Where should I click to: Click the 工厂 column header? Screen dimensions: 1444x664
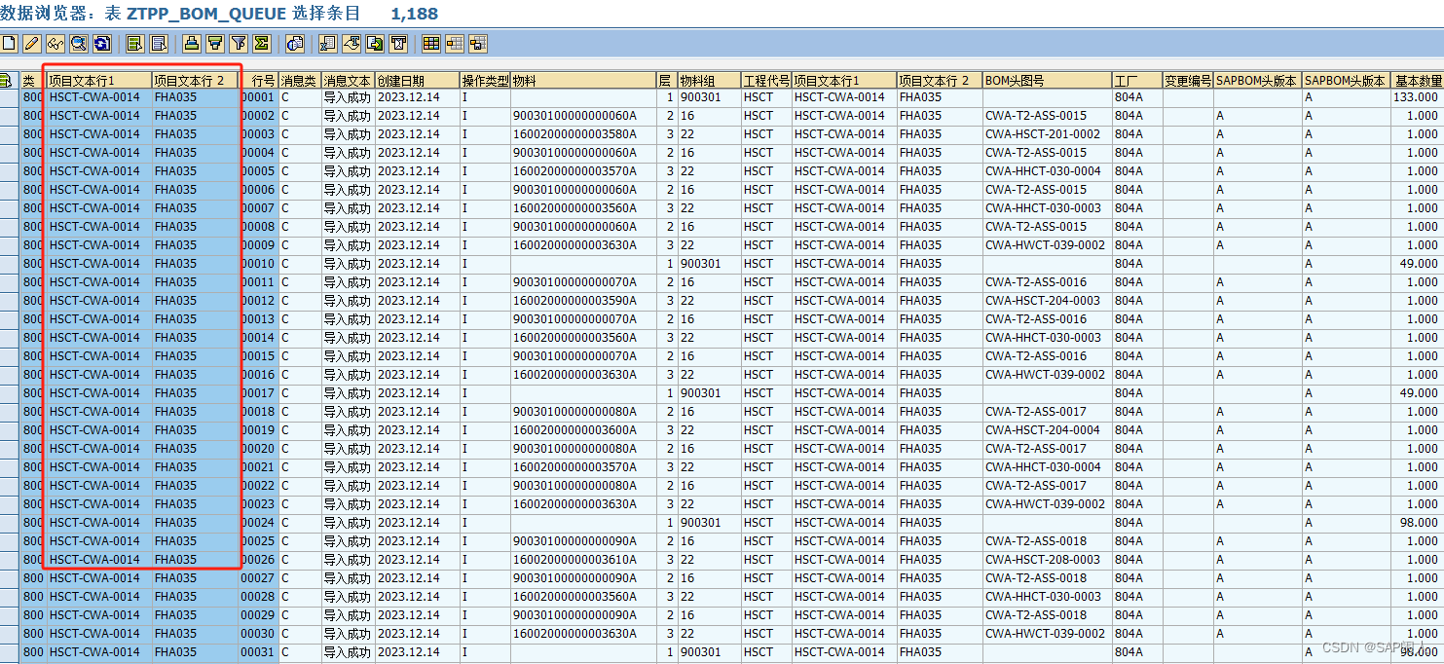tap(1137, 80)
